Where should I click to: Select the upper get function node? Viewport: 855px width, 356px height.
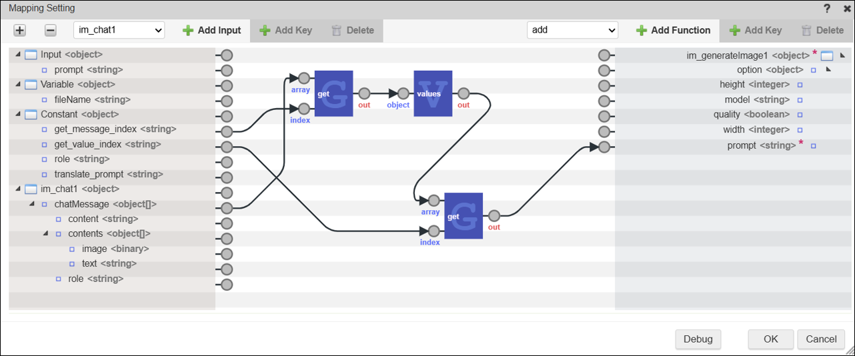click(333, 93)
